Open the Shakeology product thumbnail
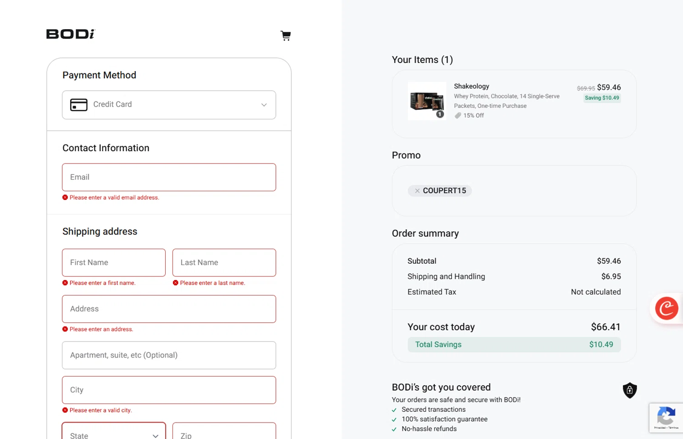This screenshot has height=439, width=683. [427, 101]
